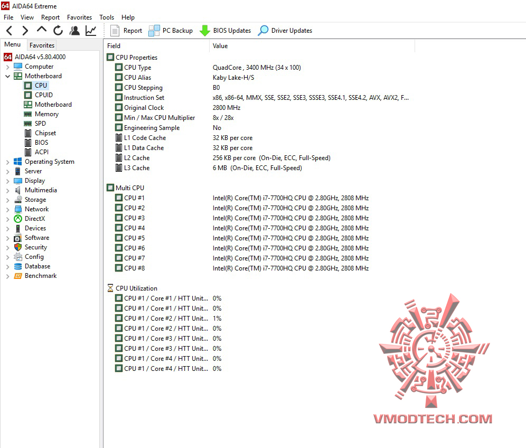Screen dimensions: 526x448
Task: Generate a Report from toolbar
Action: point(126,31)
